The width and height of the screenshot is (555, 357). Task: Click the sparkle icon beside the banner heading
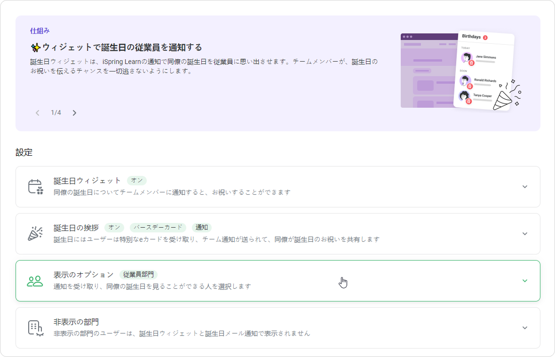(x=35, y=48)
